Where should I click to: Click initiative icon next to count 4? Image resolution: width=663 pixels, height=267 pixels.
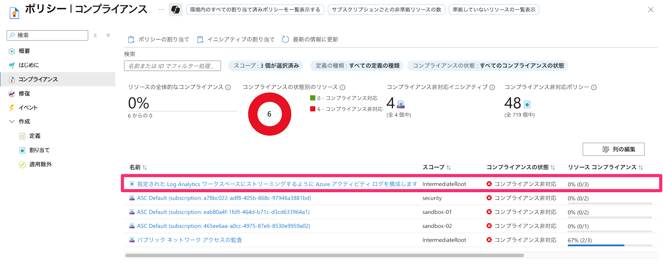click(401, 104)
